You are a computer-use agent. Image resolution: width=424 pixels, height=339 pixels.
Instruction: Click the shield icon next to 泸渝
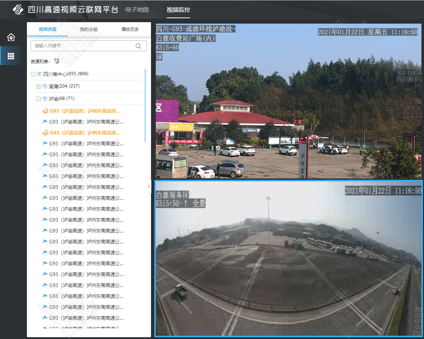pyautogui.click(x=45, y=99)
